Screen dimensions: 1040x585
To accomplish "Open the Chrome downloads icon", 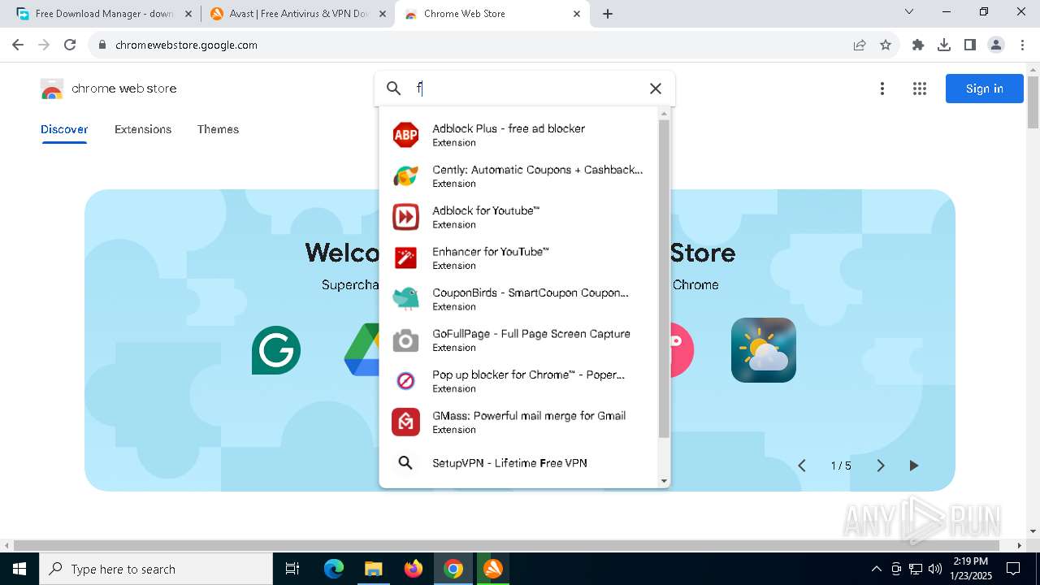I will [x=944, y=45].
